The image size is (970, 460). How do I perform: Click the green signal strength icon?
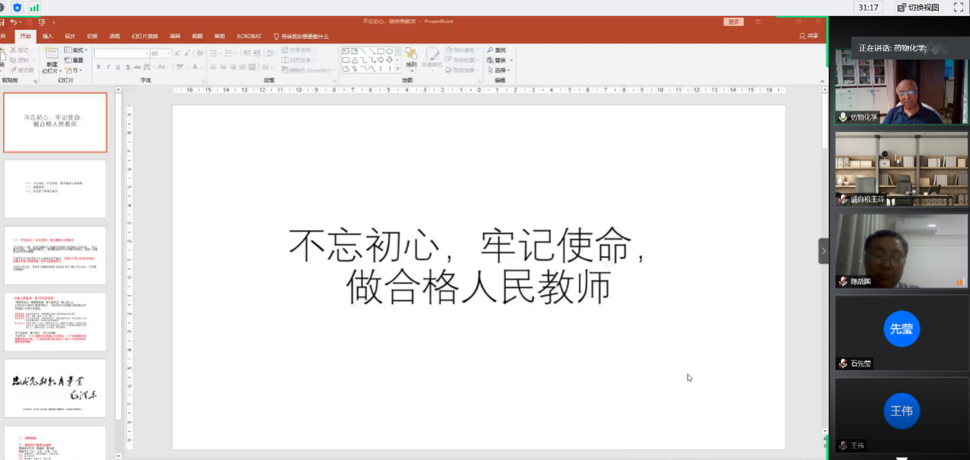[x=34, y=8]
